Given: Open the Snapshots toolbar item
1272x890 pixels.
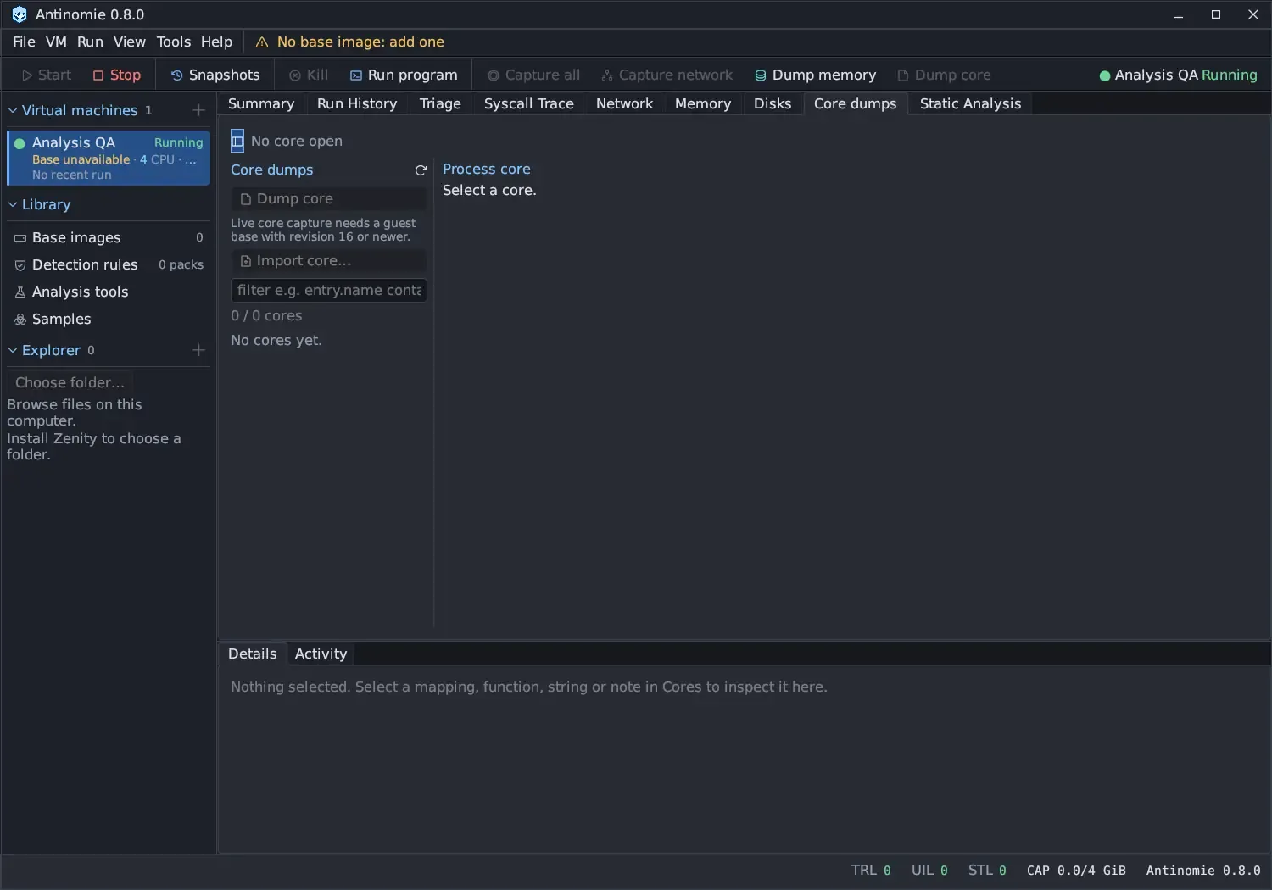Looking at the screenshot, I should 215,75.
